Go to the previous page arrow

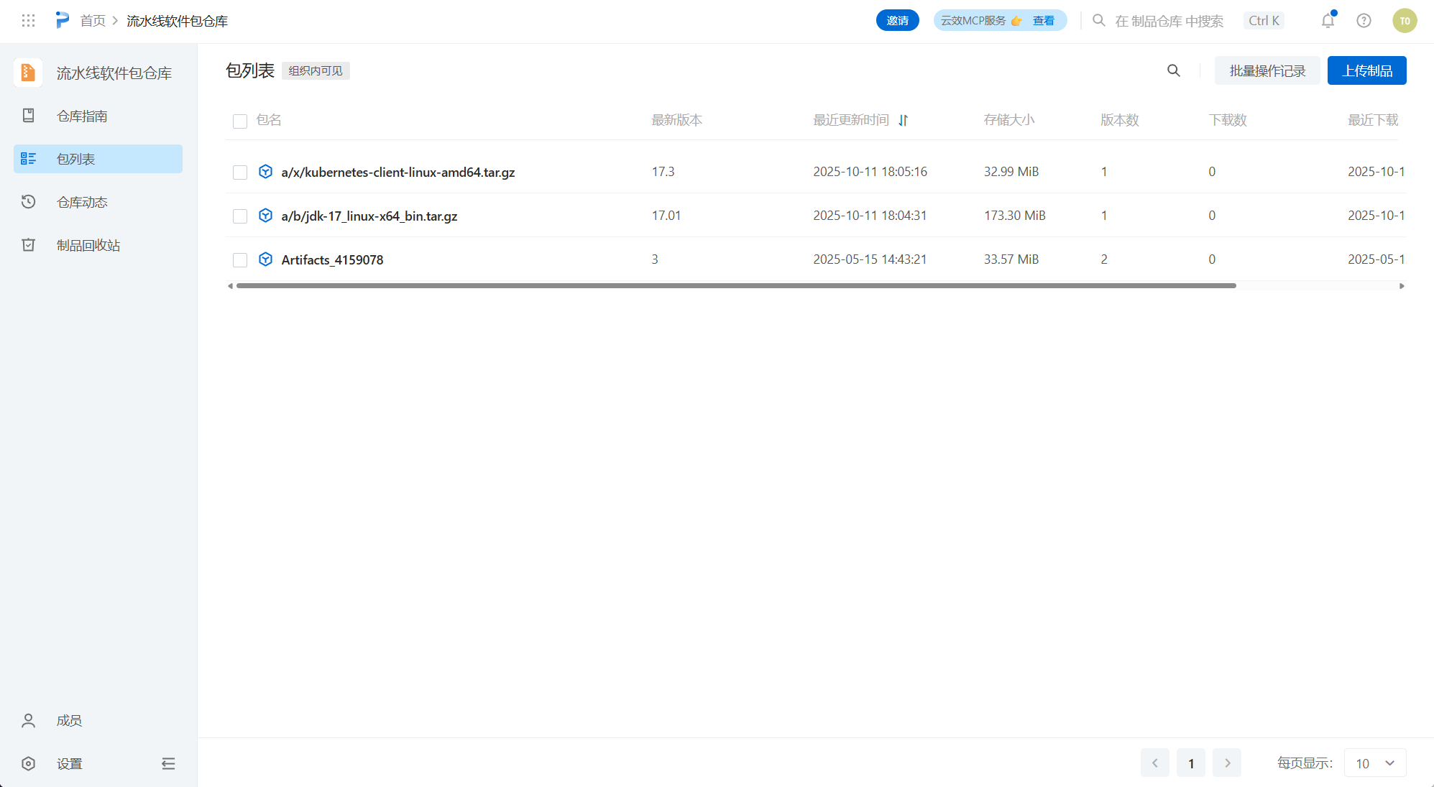[x=1154, y=763]
